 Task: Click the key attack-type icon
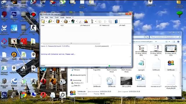(92, 21)
